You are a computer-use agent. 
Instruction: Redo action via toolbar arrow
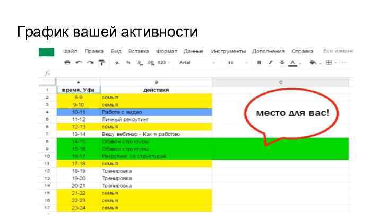coord(90,63)
